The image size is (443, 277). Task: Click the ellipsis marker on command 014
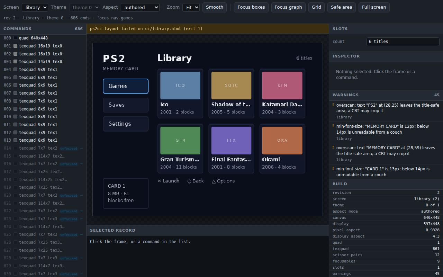pos(82,148)
